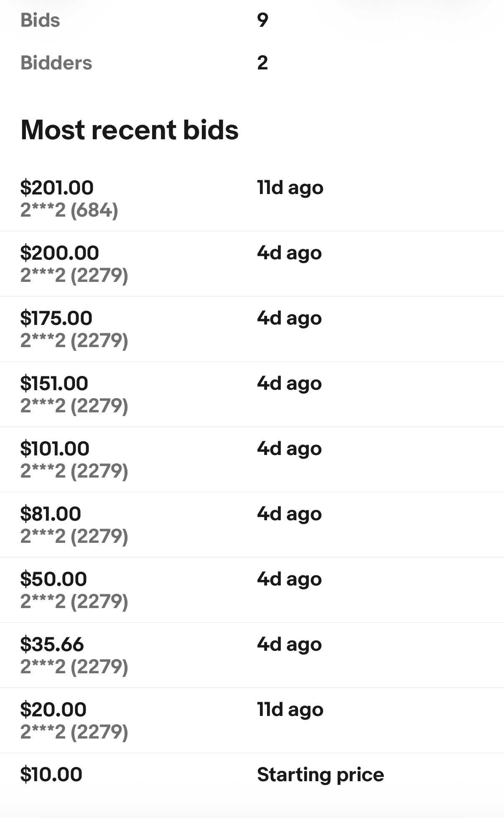Click the $50.00 bid amount
The width and height of the screenshot is (504, 818).
(x=53, y=579)
